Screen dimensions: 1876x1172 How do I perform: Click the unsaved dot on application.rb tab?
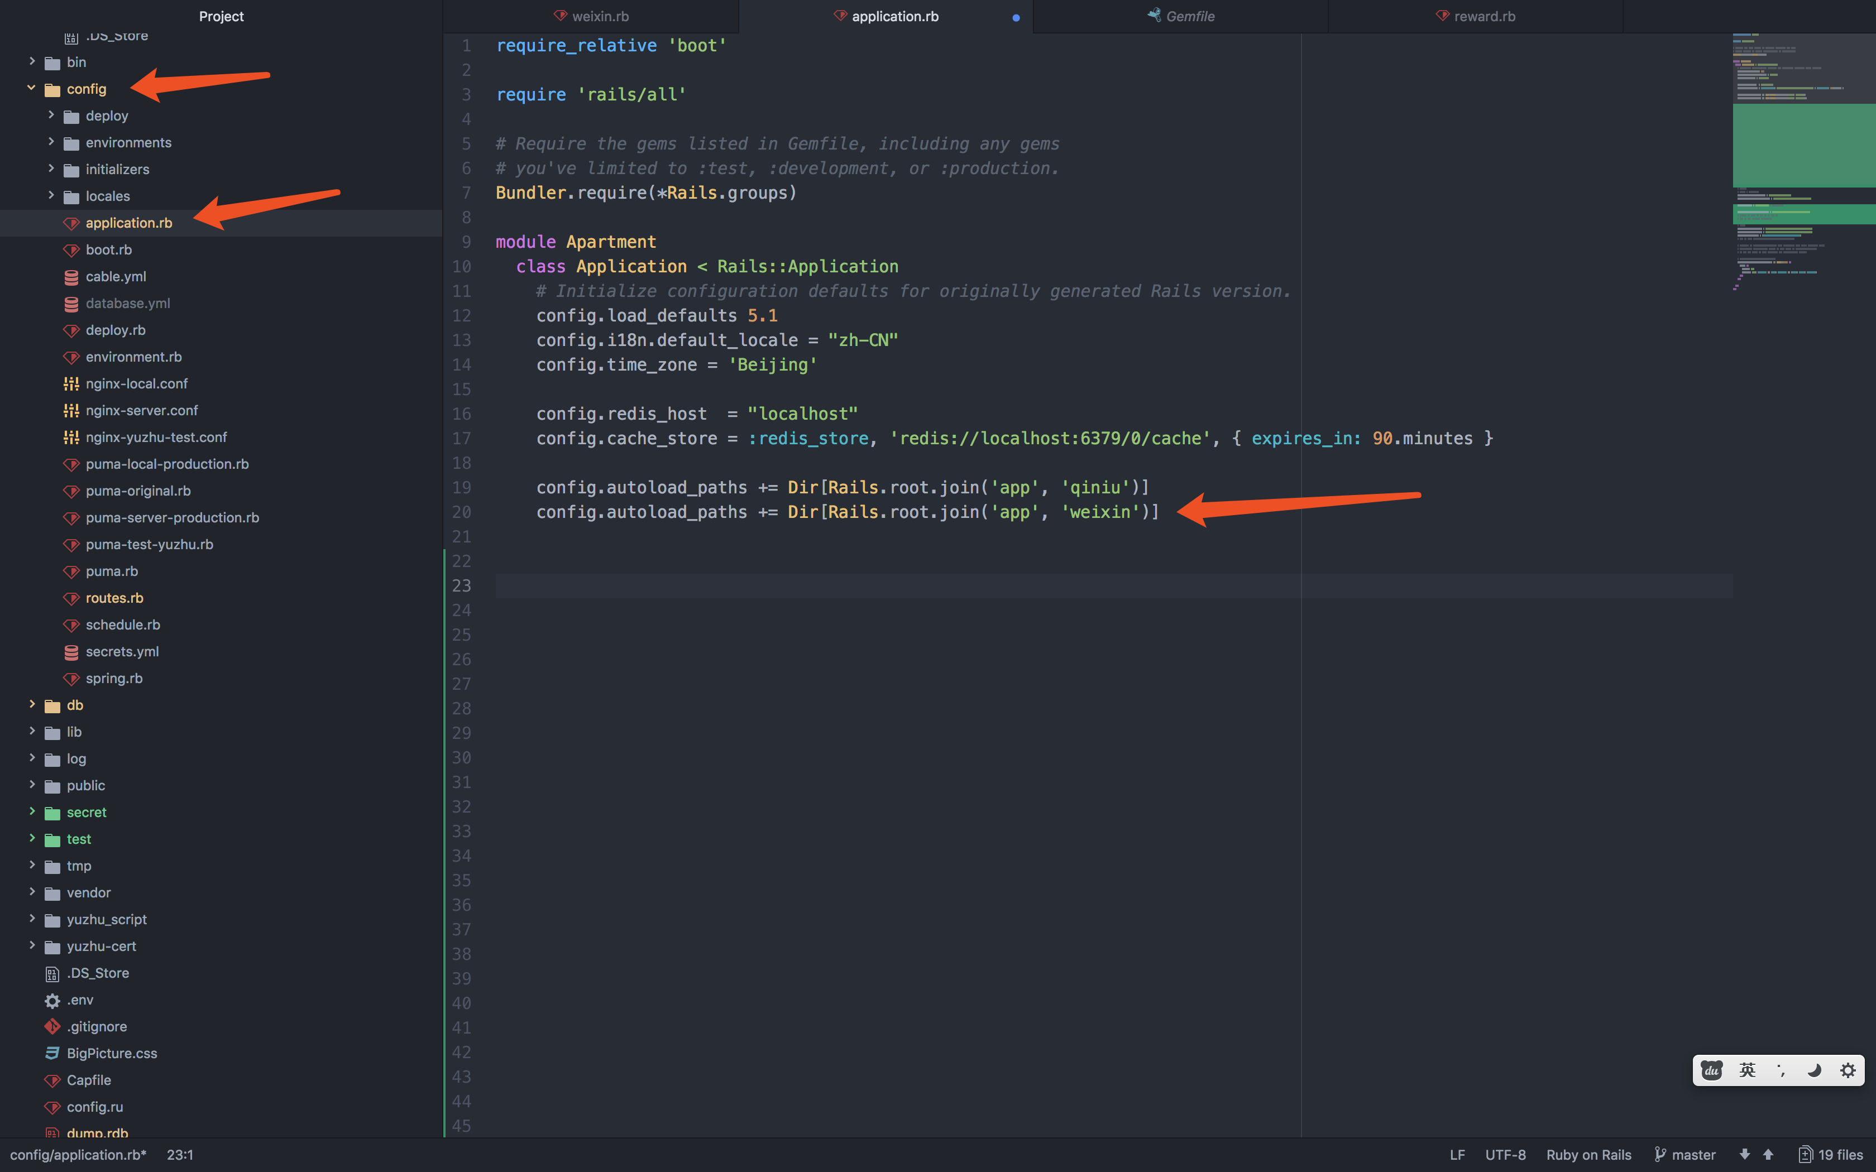click(x=1016, y=17)
